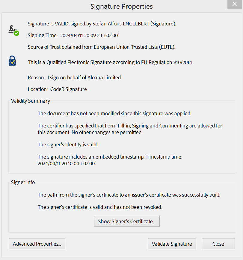Click the Close button
Image resolution: width=243 pixels, height=260 pixels.
[218, 244]
